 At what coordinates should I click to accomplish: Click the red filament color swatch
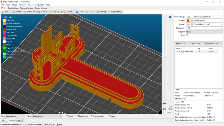[188, 21]
